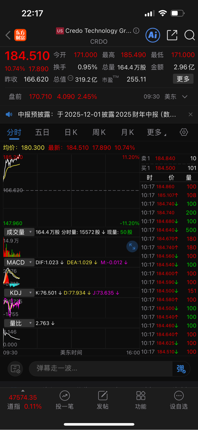Tap the 184.640 trade with volume 500

(169, 230)
